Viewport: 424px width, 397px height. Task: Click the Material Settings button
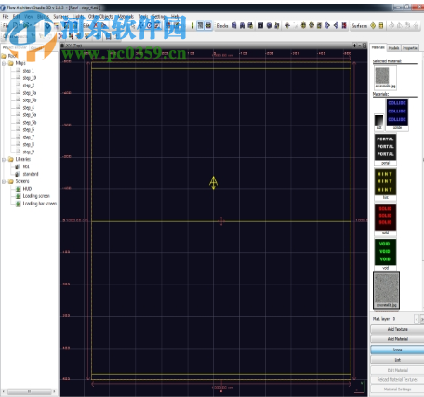point(398,390)
